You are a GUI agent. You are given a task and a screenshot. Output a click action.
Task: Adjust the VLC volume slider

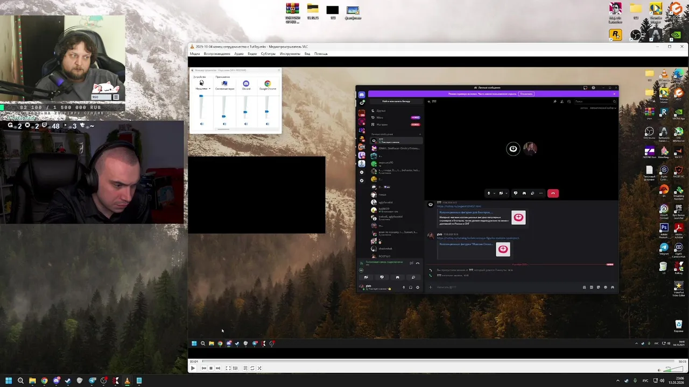pyautogui.click(x=673, y=369)
